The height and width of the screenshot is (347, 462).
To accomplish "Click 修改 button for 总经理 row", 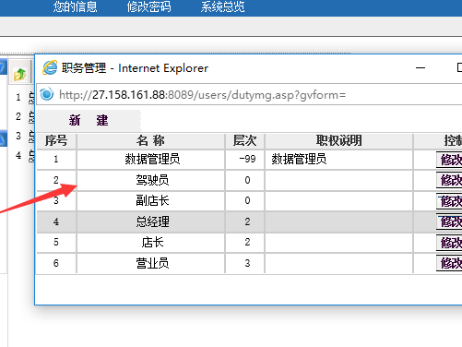I will pos(449,221).
